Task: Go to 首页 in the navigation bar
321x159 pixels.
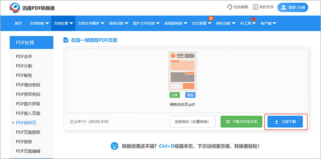Action: 18,24
